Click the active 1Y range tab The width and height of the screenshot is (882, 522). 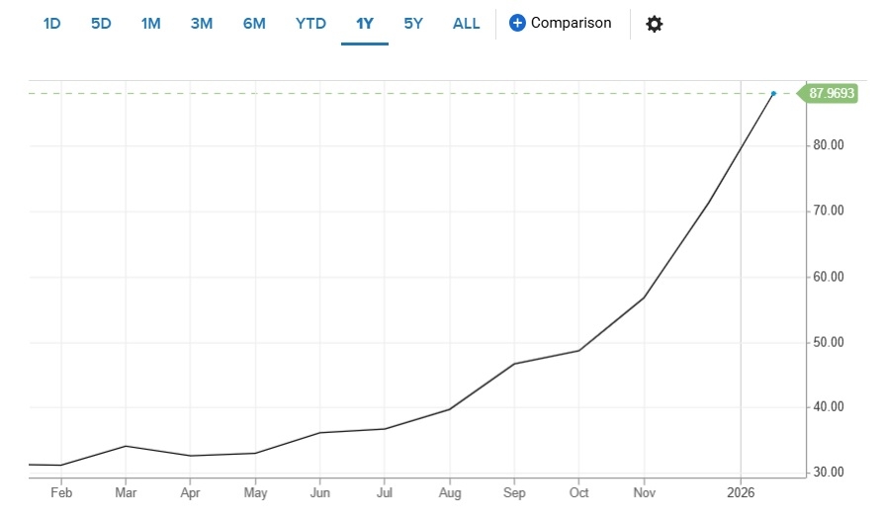click(x=365, y=24)
